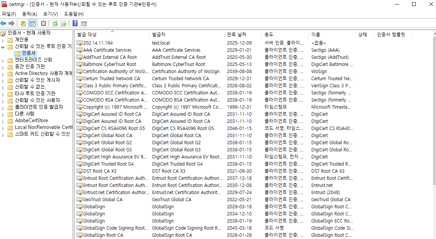Open the 보기(V) menu

[x=50, y=14]
